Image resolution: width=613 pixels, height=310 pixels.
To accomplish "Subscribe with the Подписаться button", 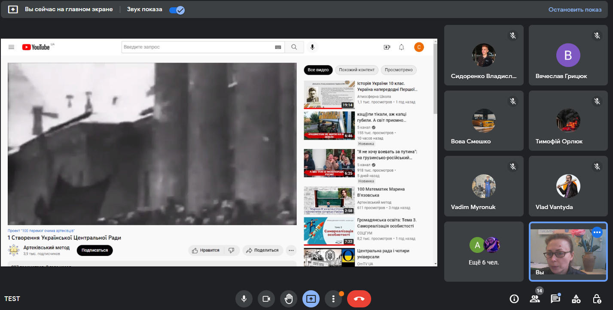I will pos(95,250).
